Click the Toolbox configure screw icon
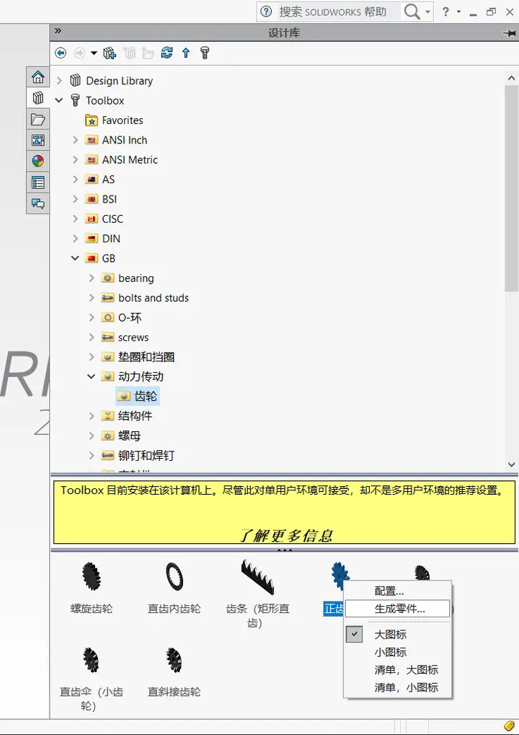 [x=205, y=53]
